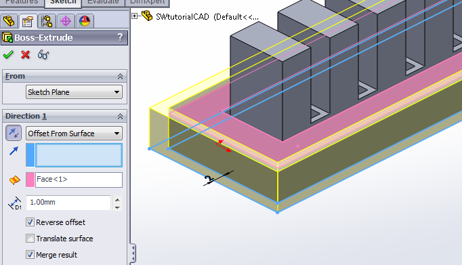Select the SWtutorialCAD (Default<<... tree item

coord(207,17)
